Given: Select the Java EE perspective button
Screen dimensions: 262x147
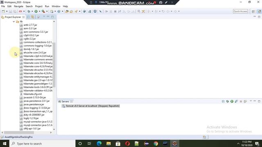Looking at the screenshot, I should click(259, 11).
